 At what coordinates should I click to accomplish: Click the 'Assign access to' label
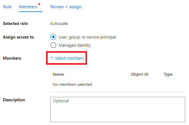pos(18,37)
